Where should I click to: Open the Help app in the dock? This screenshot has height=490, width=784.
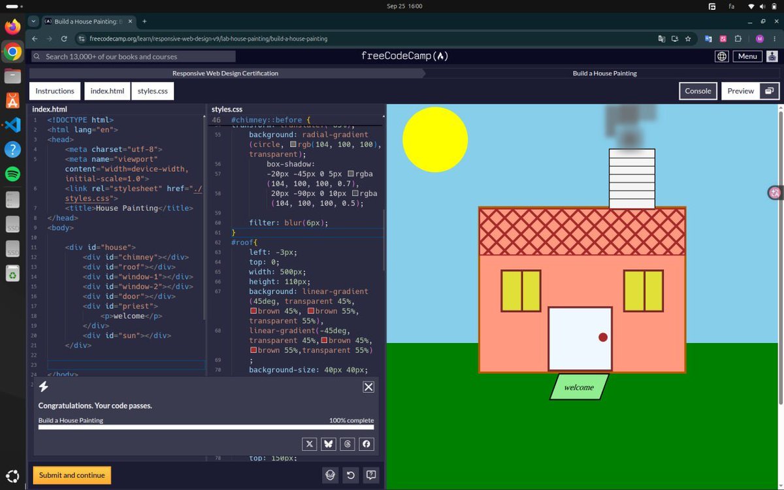(12, 149)
